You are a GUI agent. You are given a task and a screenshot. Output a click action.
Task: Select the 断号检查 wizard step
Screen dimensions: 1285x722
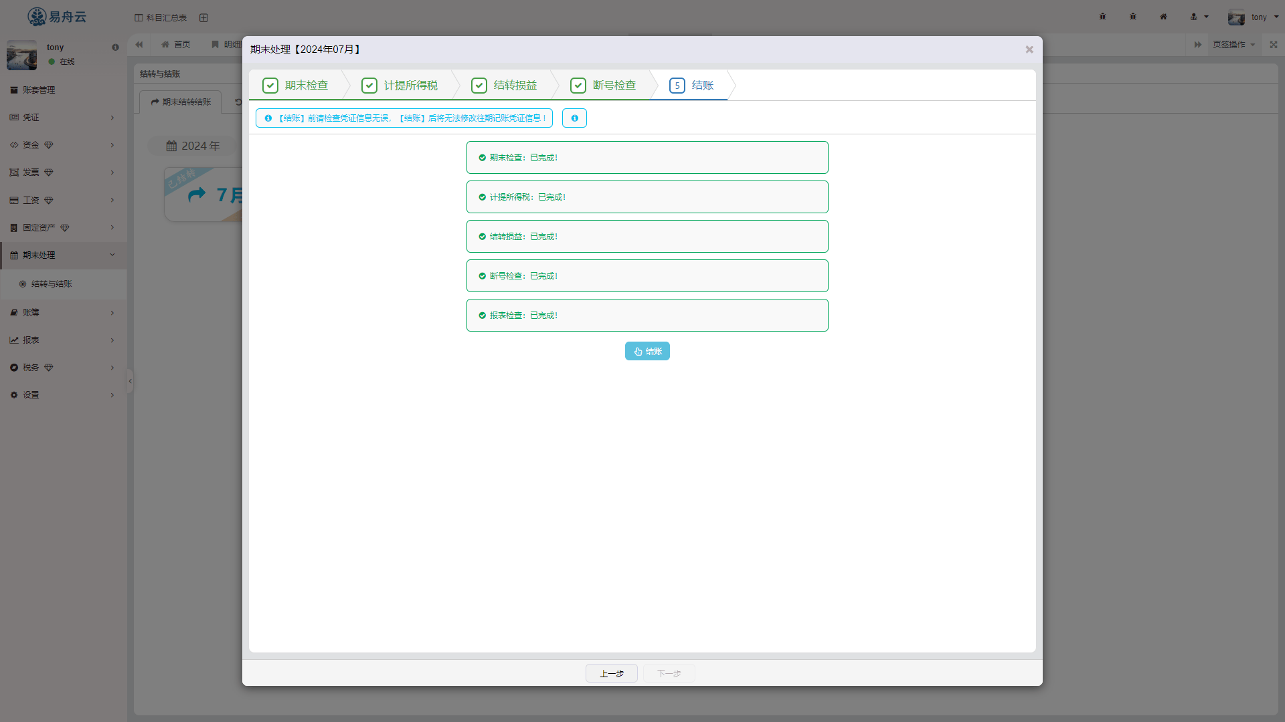(604, 85)
